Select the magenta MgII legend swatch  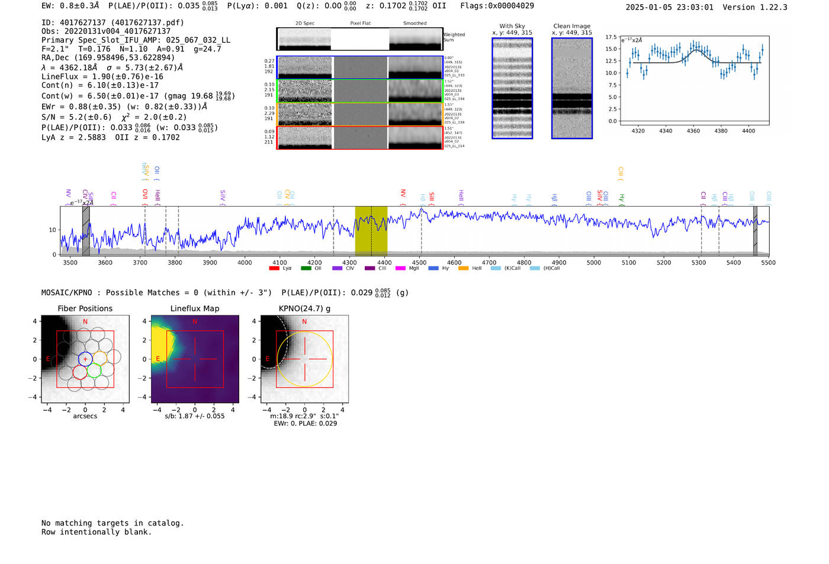pos(400,268)
